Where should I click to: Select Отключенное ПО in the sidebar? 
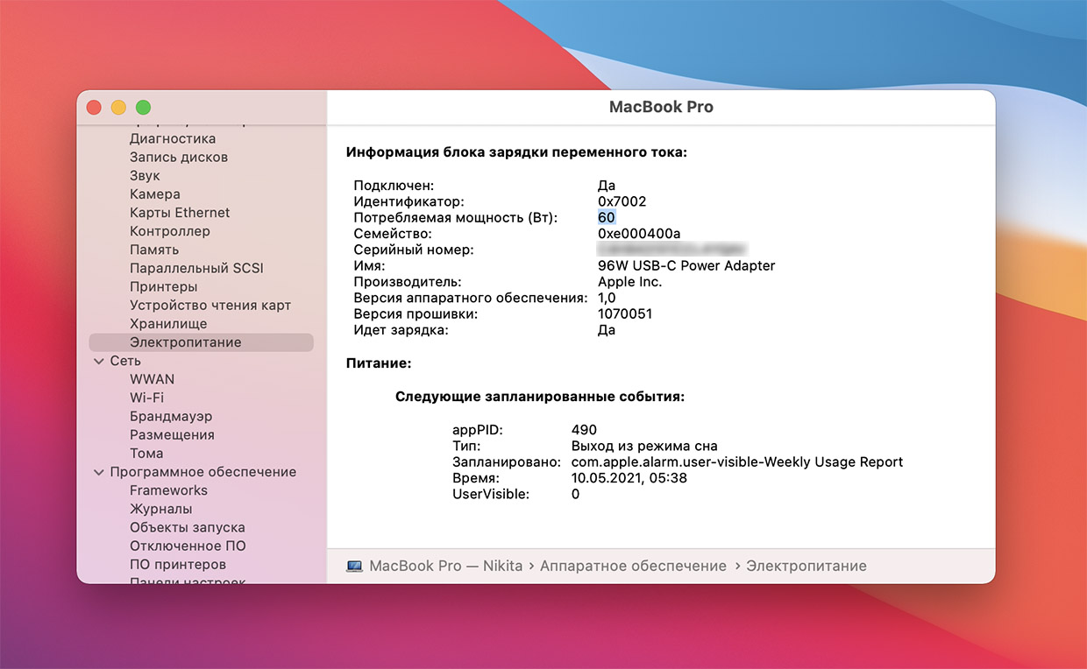click(188, 546)
